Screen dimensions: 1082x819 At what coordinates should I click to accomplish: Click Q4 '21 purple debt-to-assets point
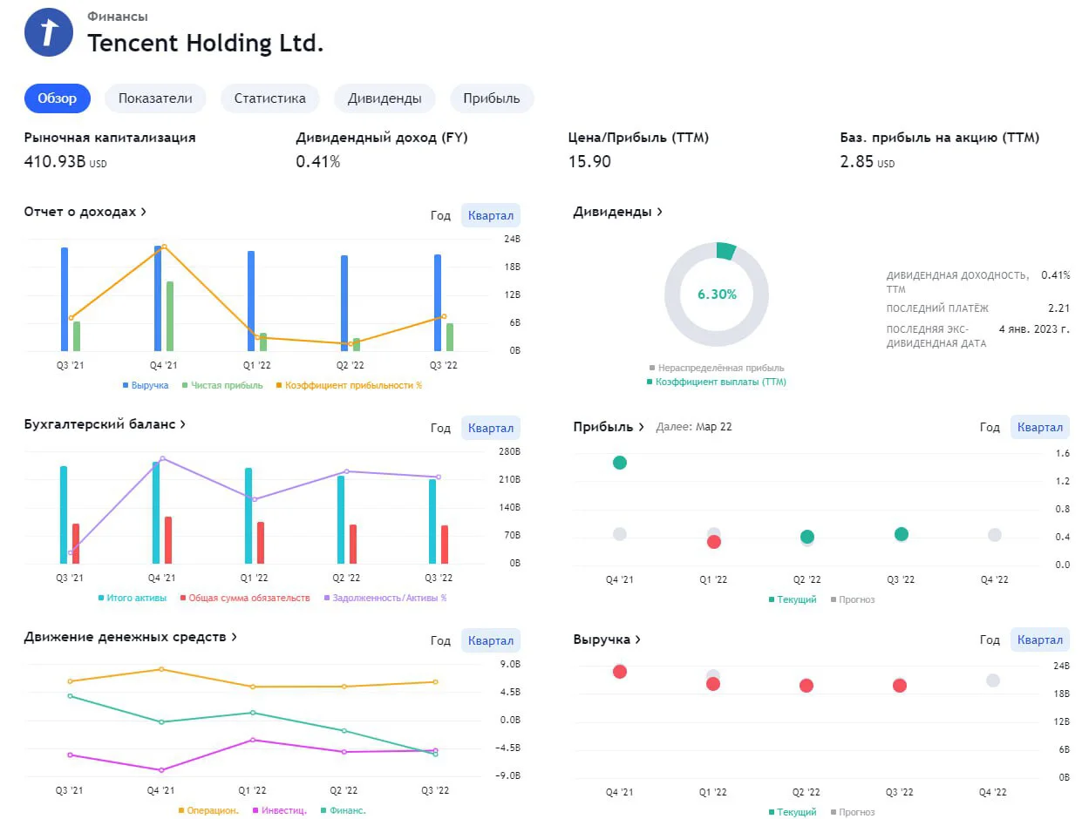click(x=162, y=458)
